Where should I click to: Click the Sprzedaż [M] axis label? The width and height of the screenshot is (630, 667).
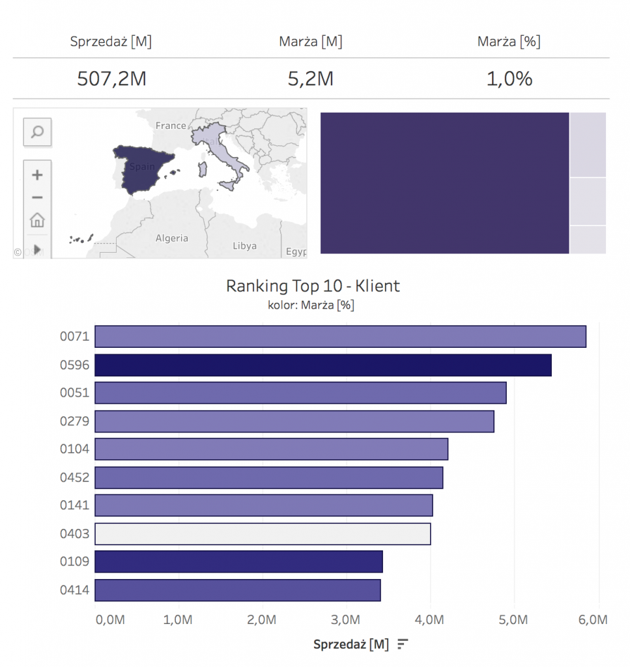coord(351,644)
